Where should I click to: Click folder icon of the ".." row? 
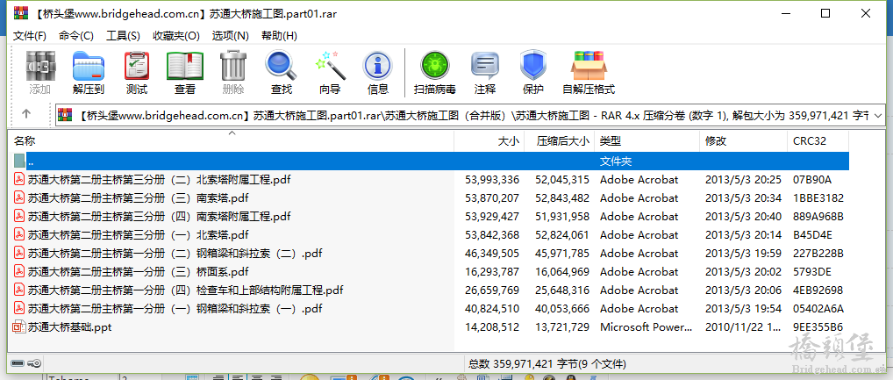[19, 161]
